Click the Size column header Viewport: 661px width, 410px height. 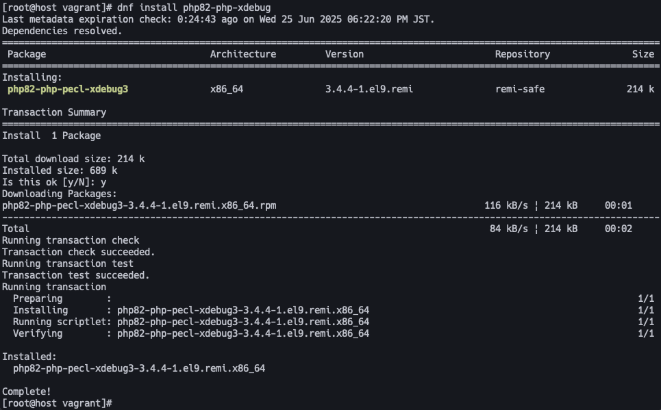[x=643, y=54]
